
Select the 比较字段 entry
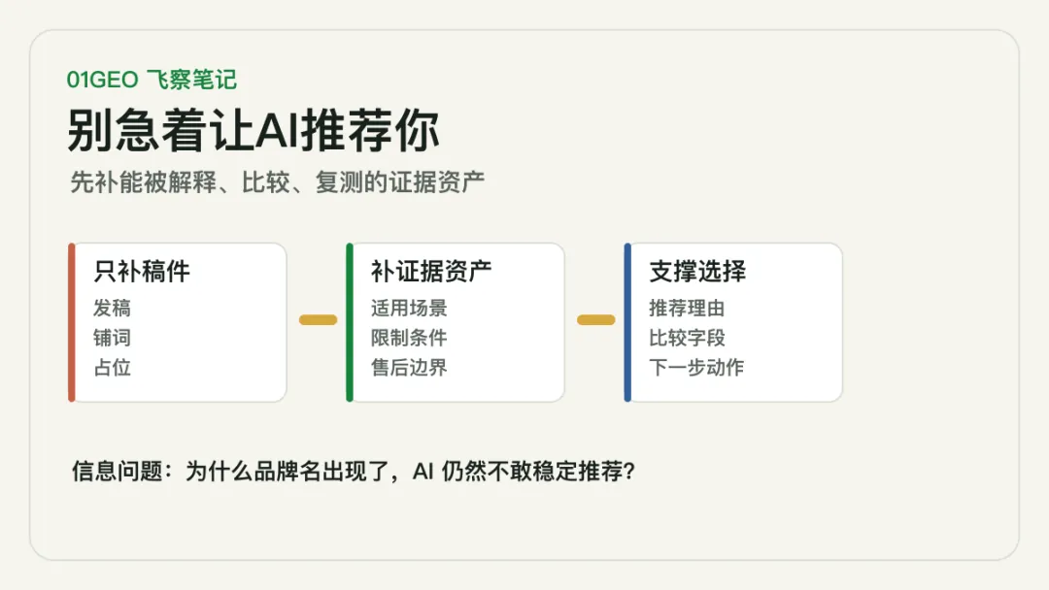687,338
